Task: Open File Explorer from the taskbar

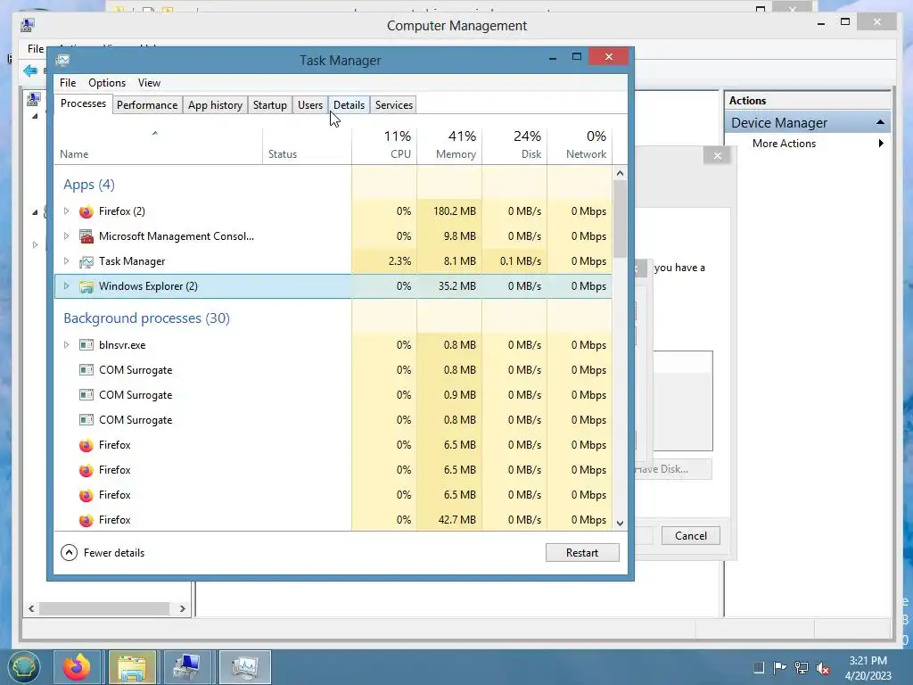Action: click(132, 667)
